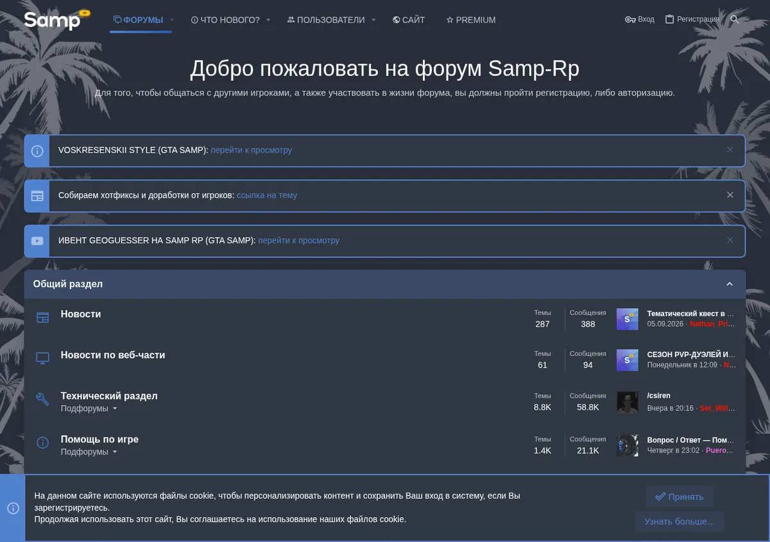Image resolution: width=770 pixels, height=542 pixels.
Task: Click the info icon on the cookie banner
Action: click(x=13, y=508)
